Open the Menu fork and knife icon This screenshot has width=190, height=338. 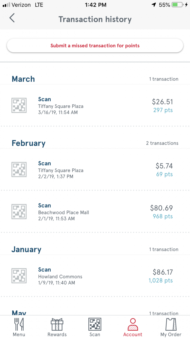pyautogui.click(x=19, y=324)
